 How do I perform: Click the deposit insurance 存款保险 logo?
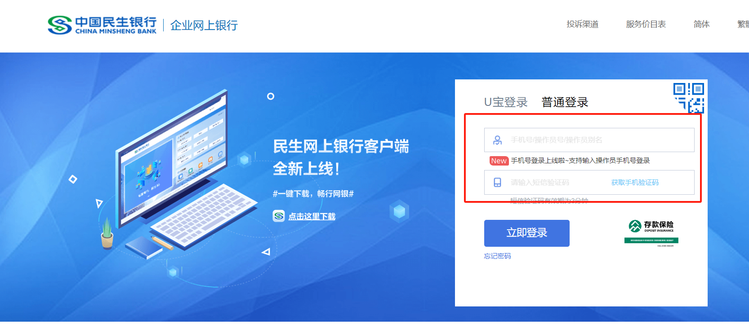651,233
